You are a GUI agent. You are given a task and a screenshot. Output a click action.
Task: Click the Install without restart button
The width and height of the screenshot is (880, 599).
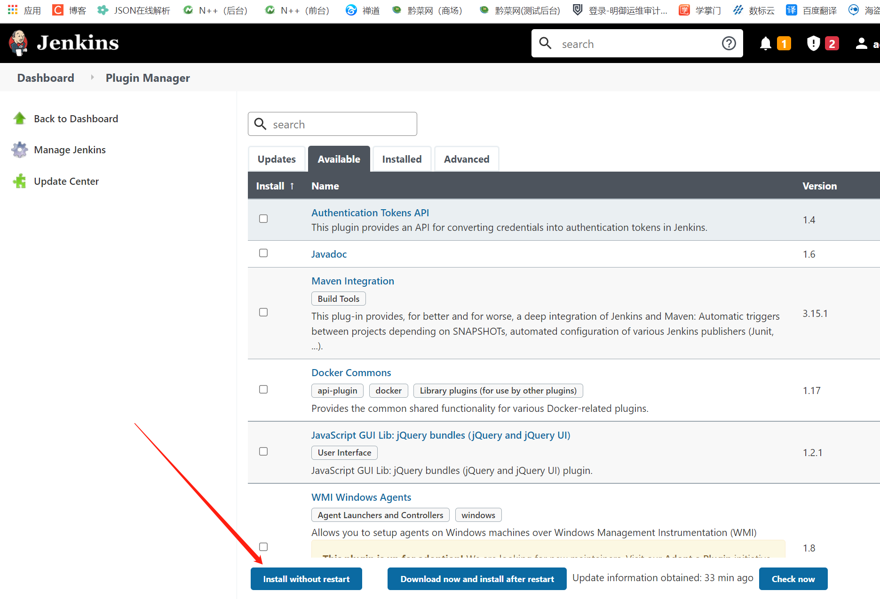306,579
